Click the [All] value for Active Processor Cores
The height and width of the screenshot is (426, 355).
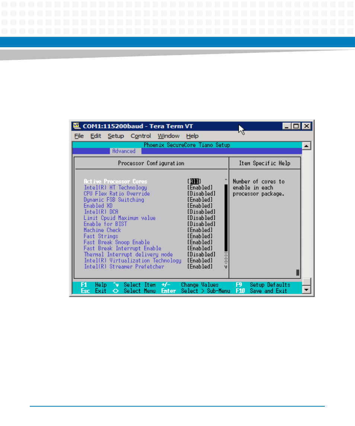pos(194,181)
